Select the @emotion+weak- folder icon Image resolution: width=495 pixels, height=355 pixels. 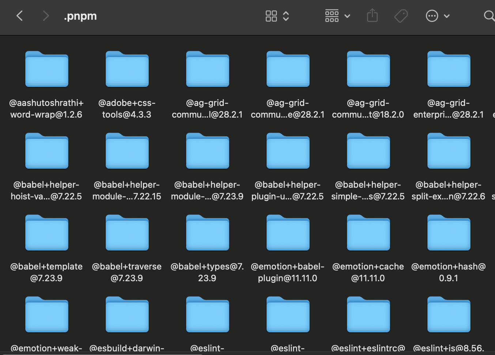pos(47,314)
